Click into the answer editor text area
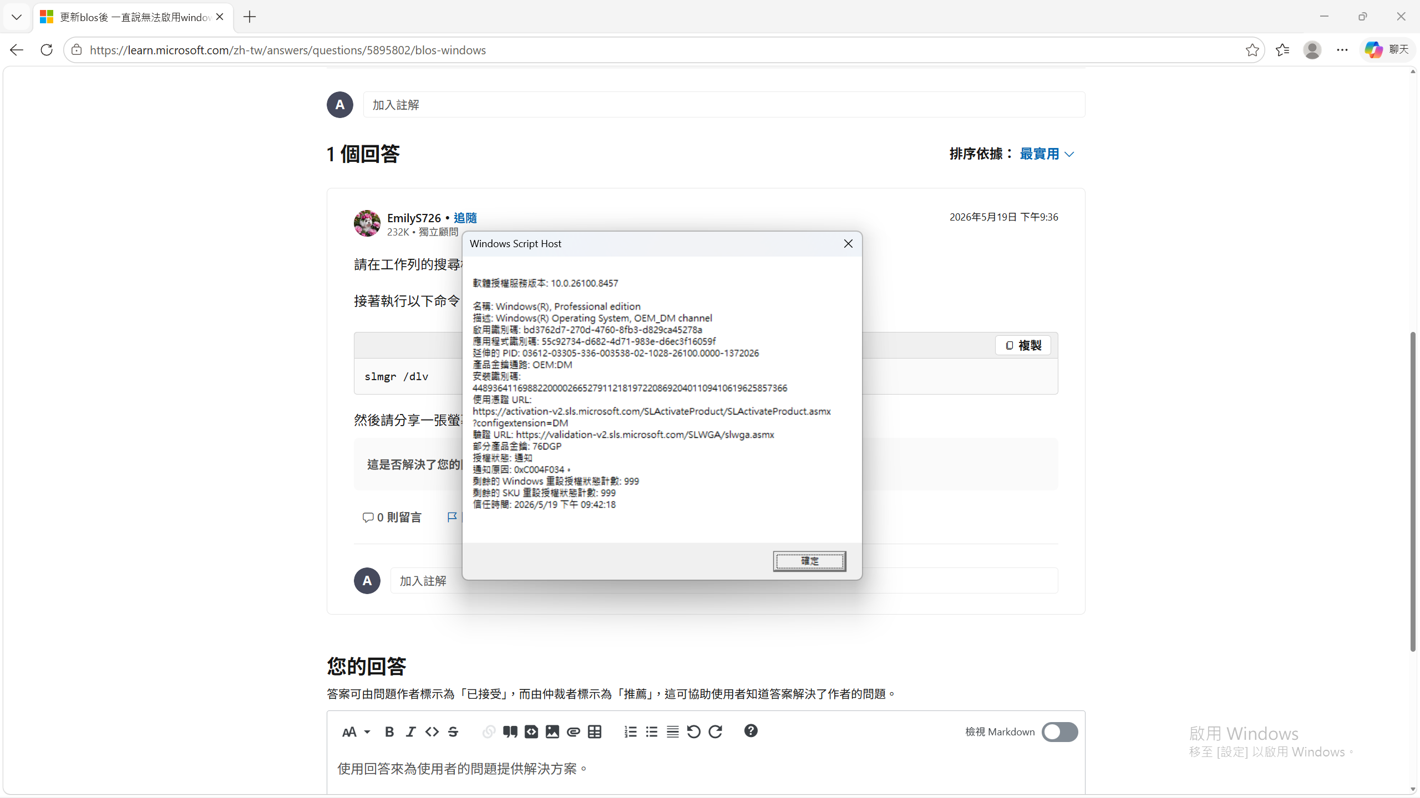The height and width of the screenshot is (798, 1420). coord(706,769)
